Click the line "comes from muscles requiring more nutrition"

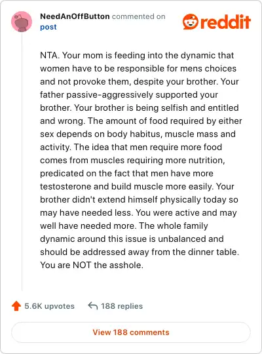[132, 161]
